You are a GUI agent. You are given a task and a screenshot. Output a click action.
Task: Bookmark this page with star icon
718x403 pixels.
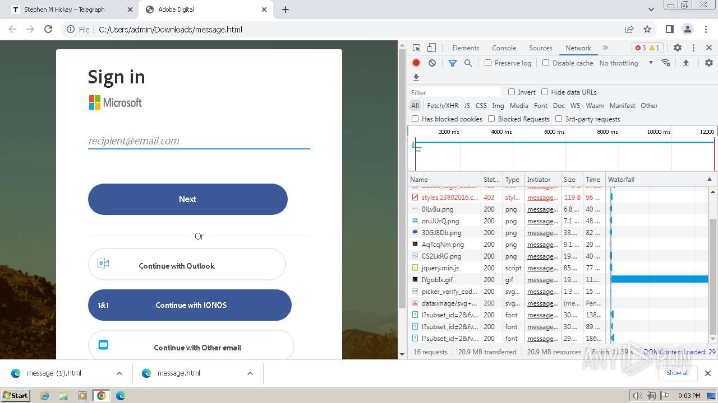point(647,29)
